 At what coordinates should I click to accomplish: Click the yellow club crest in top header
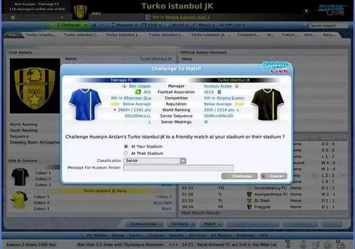pyautogui.click(x=81, y=12)
